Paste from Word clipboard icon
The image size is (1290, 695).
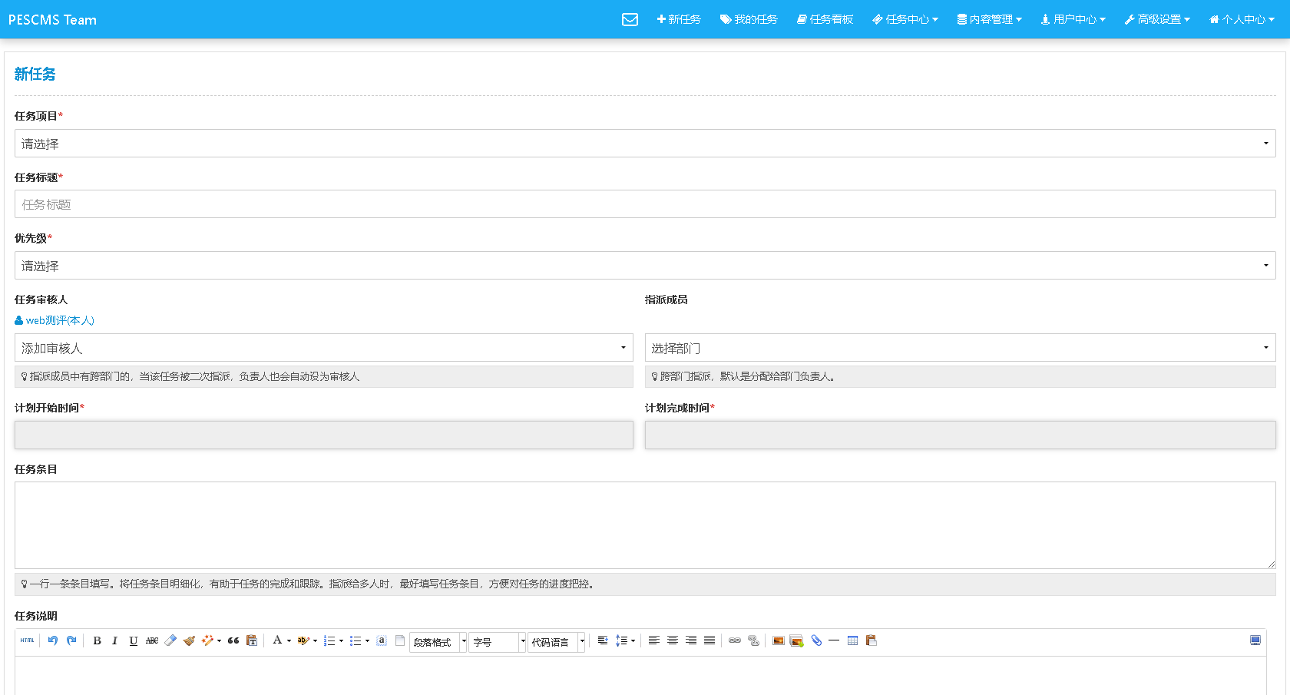(x=871, y=640)
